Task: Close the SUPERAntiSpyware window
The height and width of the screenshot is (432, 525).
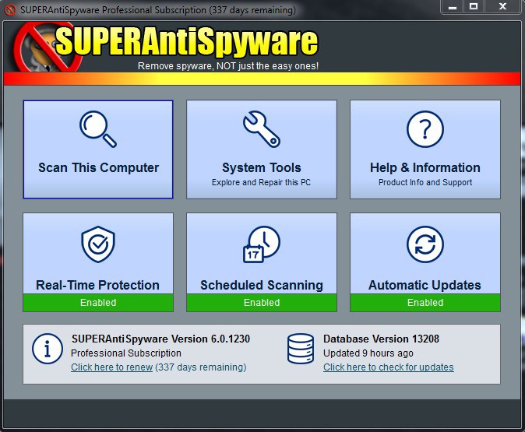Action: [x=502, y=7]
